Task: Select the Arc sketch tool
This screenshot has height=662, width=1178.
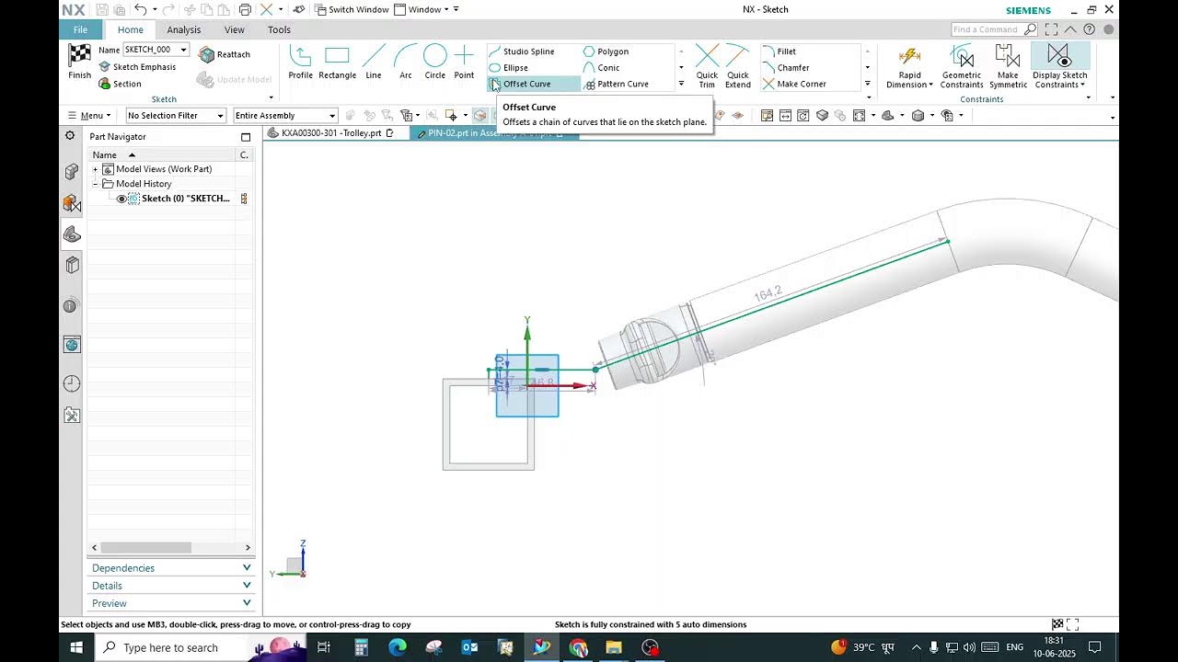Action: click(x=405, y=63)
